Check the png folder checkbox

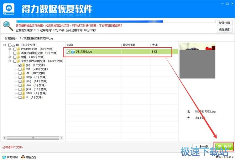pos(20,81)
